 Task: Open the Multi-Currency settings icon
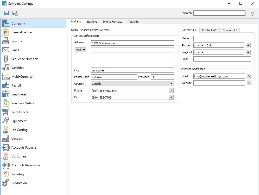coord(5,77)
